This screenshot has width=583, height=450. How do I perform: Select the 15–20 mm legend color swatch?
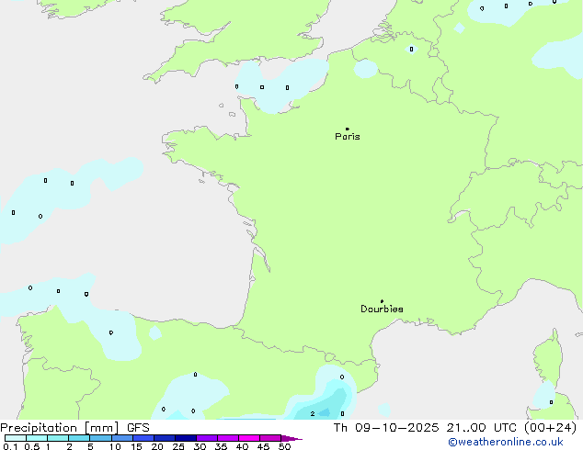click(143, 438)
